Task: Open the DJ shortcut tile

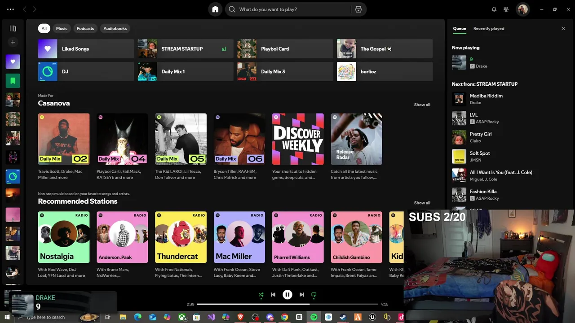Action: click(86, 71)
